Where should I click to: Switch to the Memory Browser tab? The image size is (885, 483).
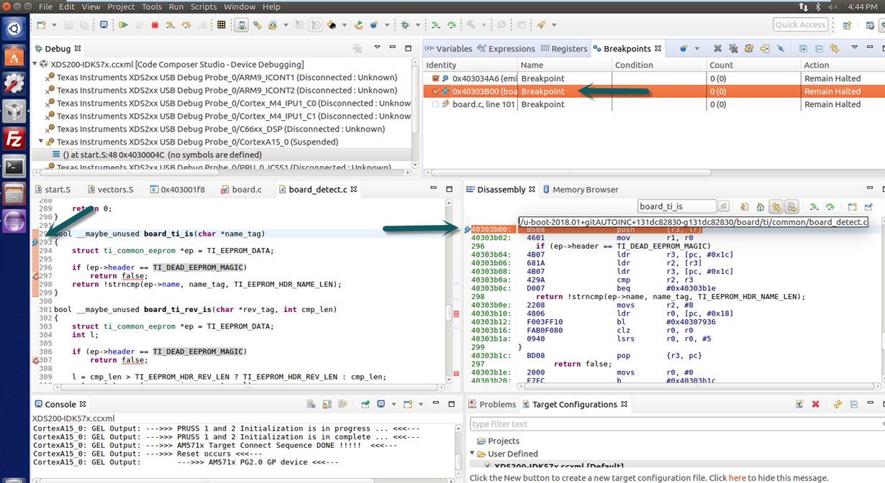click(x=579, y=190)
